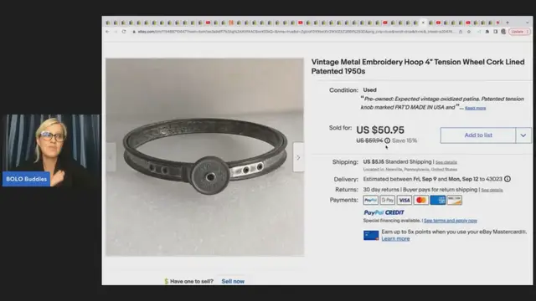Click the browser forward arrow
The image size is (536, 301).
[x=116, y=32]
